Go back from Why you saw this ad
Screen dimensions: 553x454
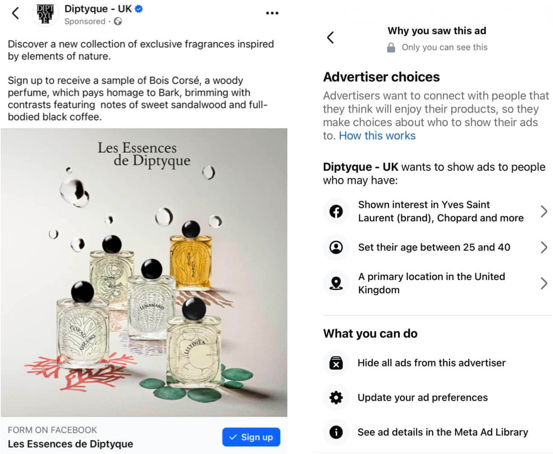330,38
